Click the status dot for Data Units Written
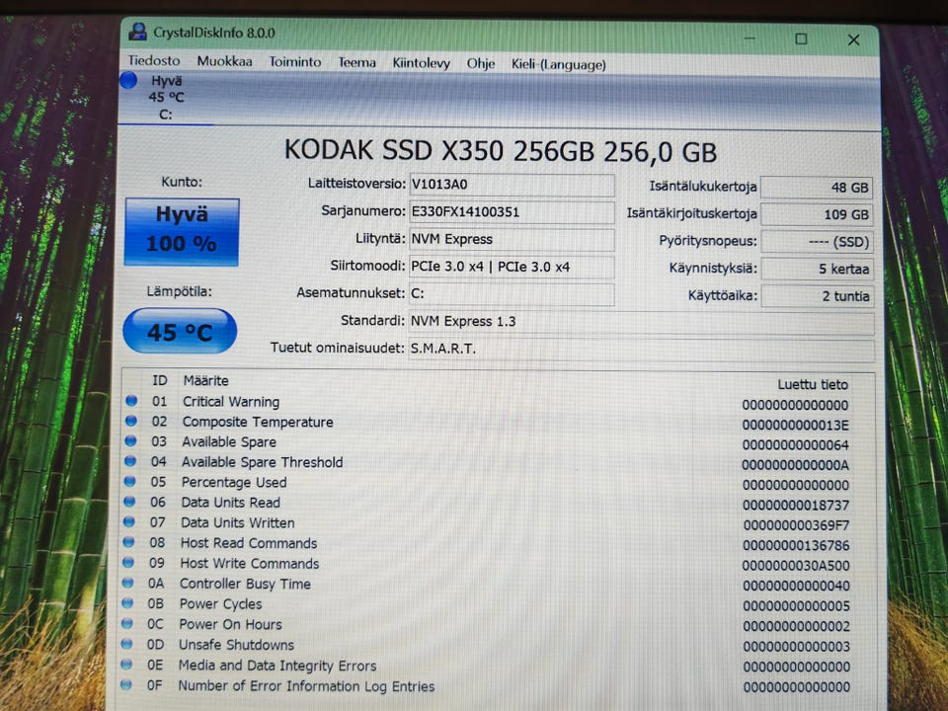Screen dimensions: 948x711 click(x=128, y=521)
